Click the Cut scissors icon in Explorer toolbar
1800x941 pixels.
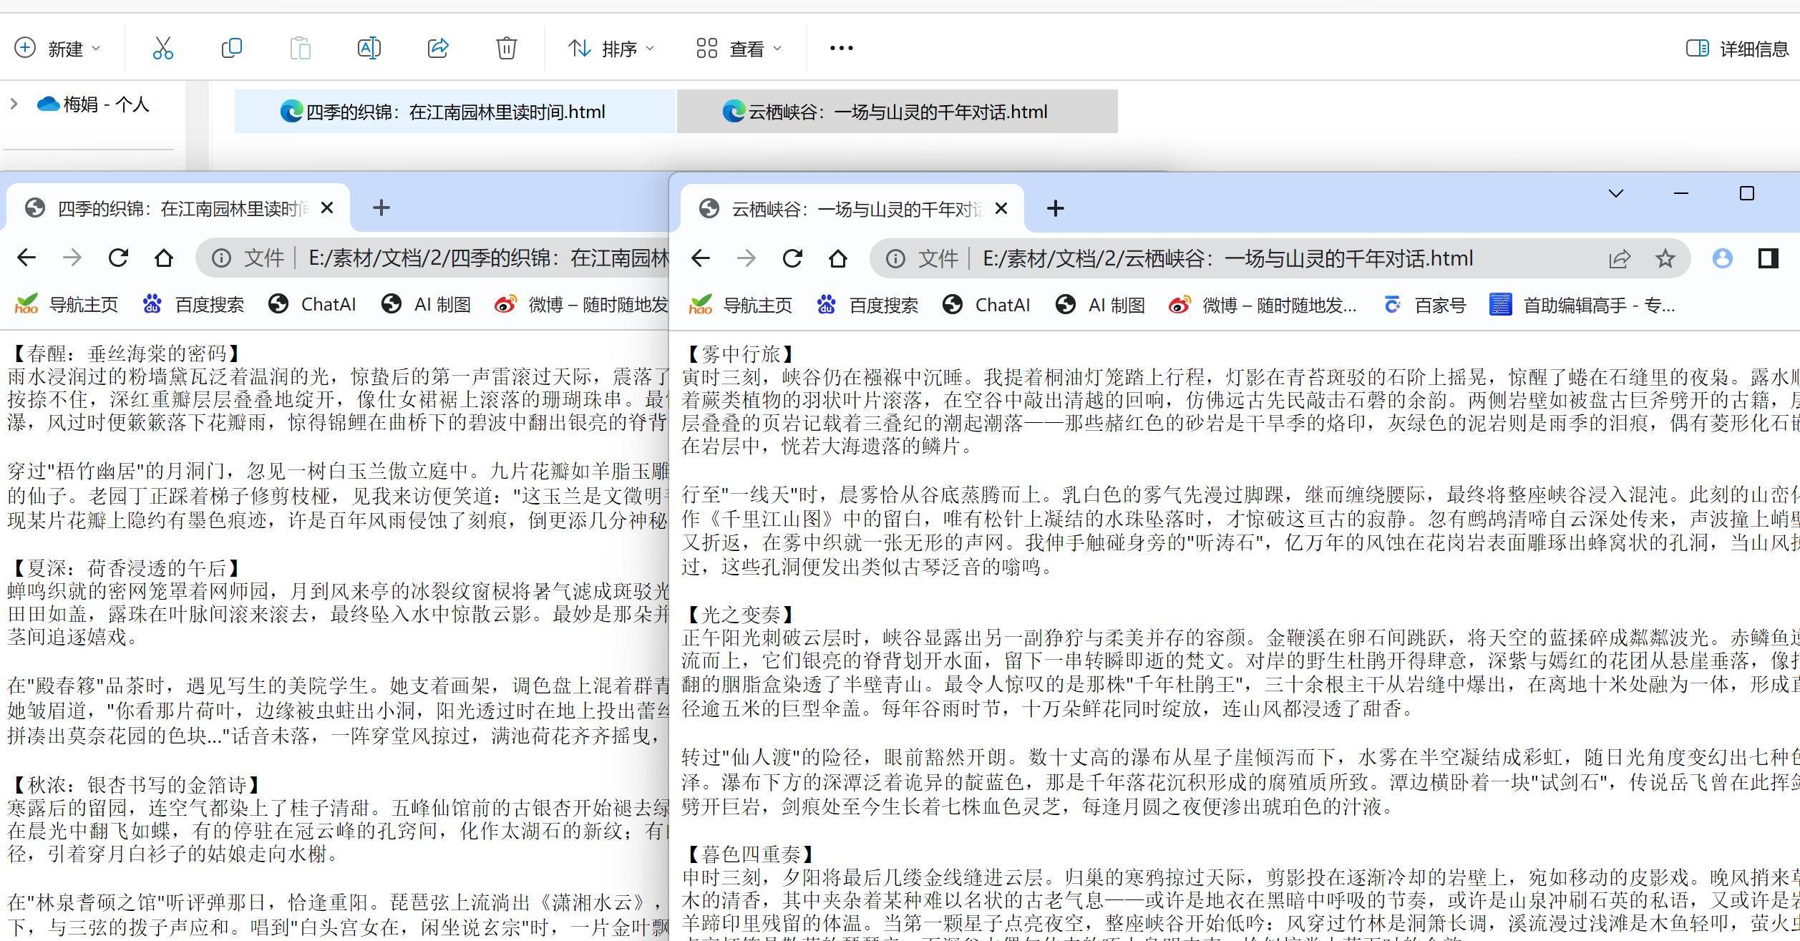coord(162,49)
